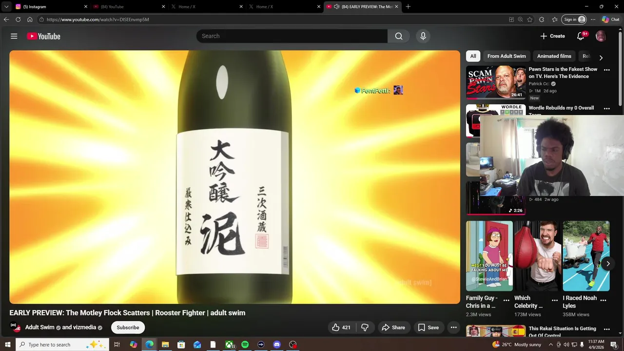
Task: Open the Family Guy short thumbnail
Action: (x=489, y=256)
